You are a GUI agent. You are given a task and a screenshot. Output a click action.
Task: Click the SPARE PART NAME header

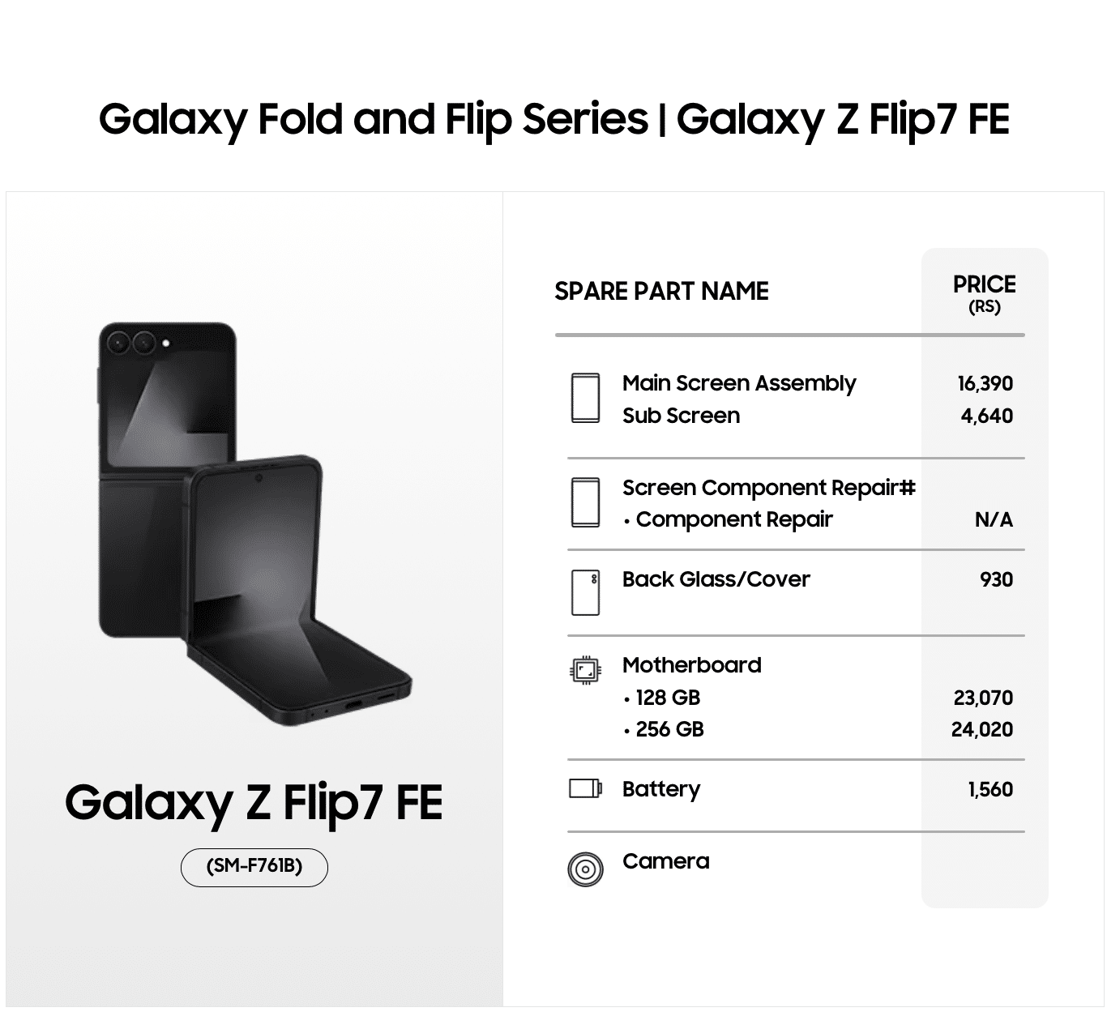[661, 291]
